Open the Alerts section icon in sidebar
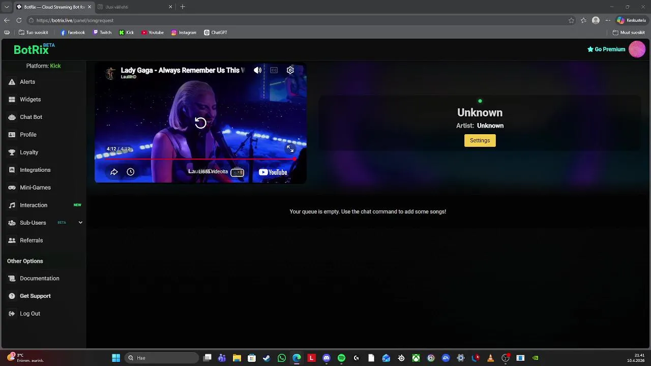This screenshot has width=651, height=366. tap(12, 82)
